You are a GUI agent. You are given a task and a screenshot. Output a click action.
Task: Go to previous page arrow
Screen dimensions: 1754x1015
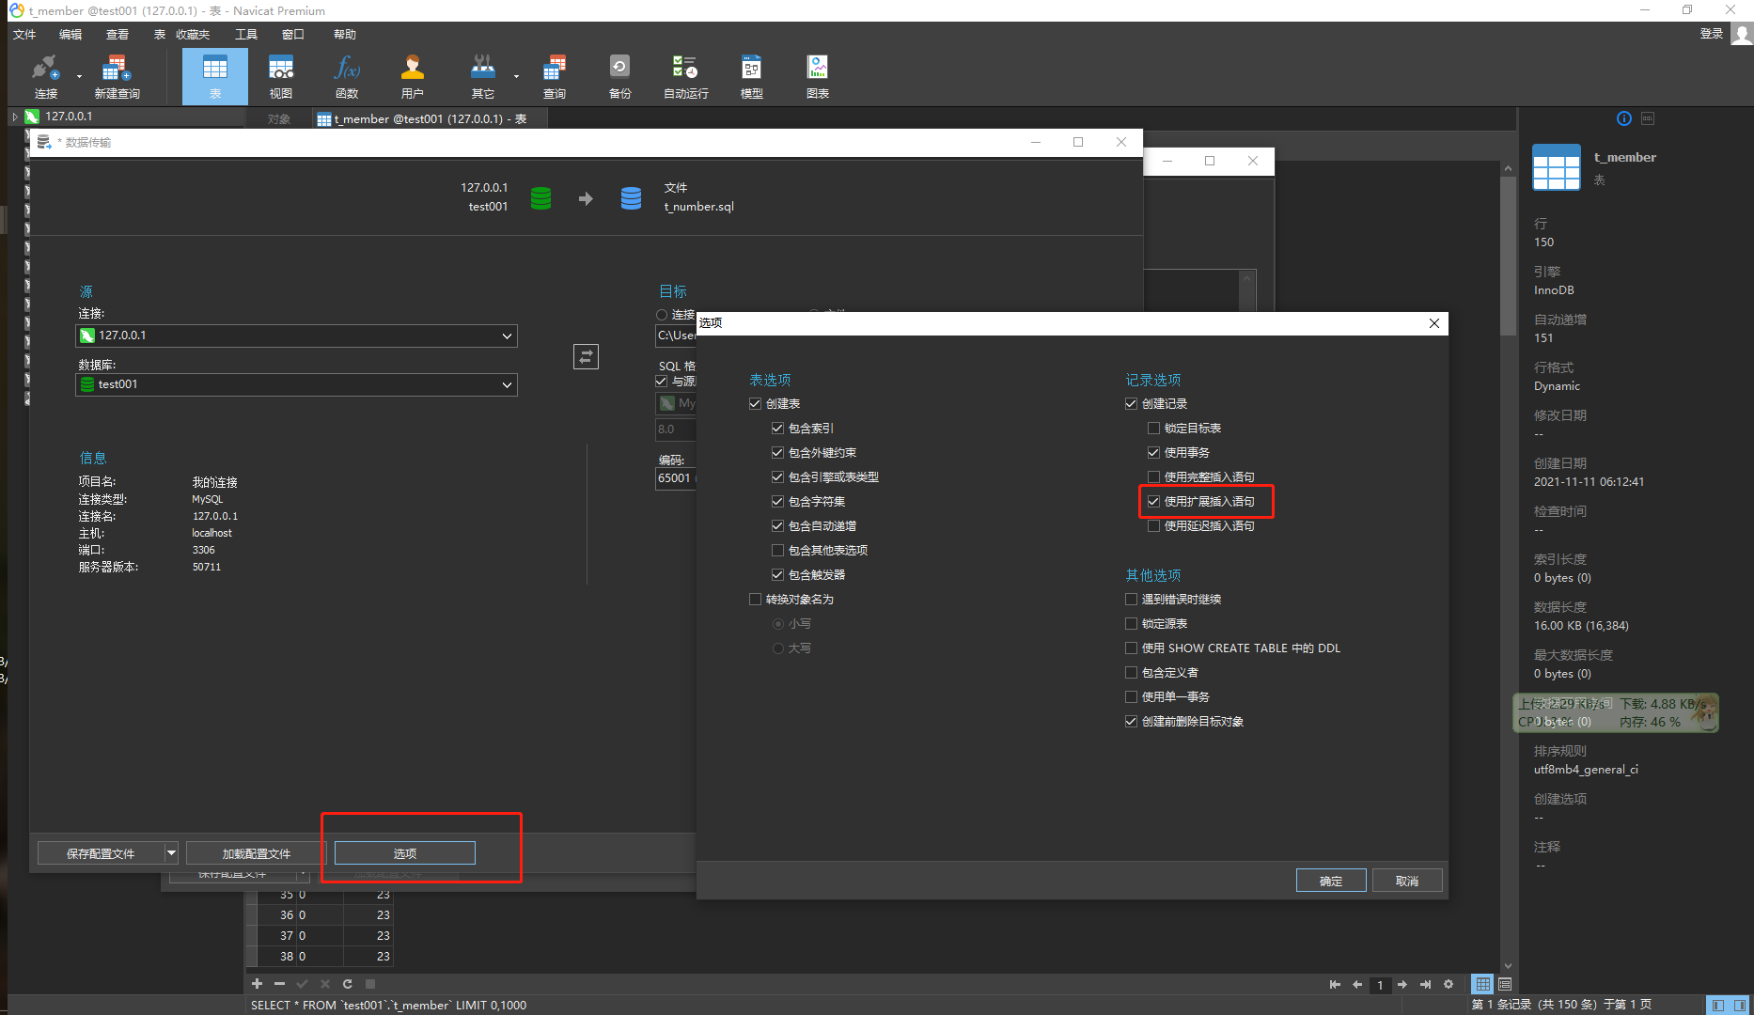tap(1357, 985)
